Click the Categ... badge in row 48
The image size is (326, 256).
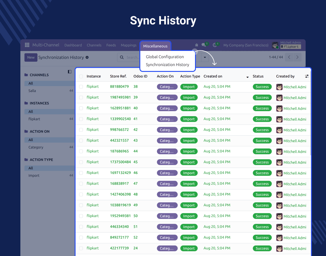tap(167, 195)
